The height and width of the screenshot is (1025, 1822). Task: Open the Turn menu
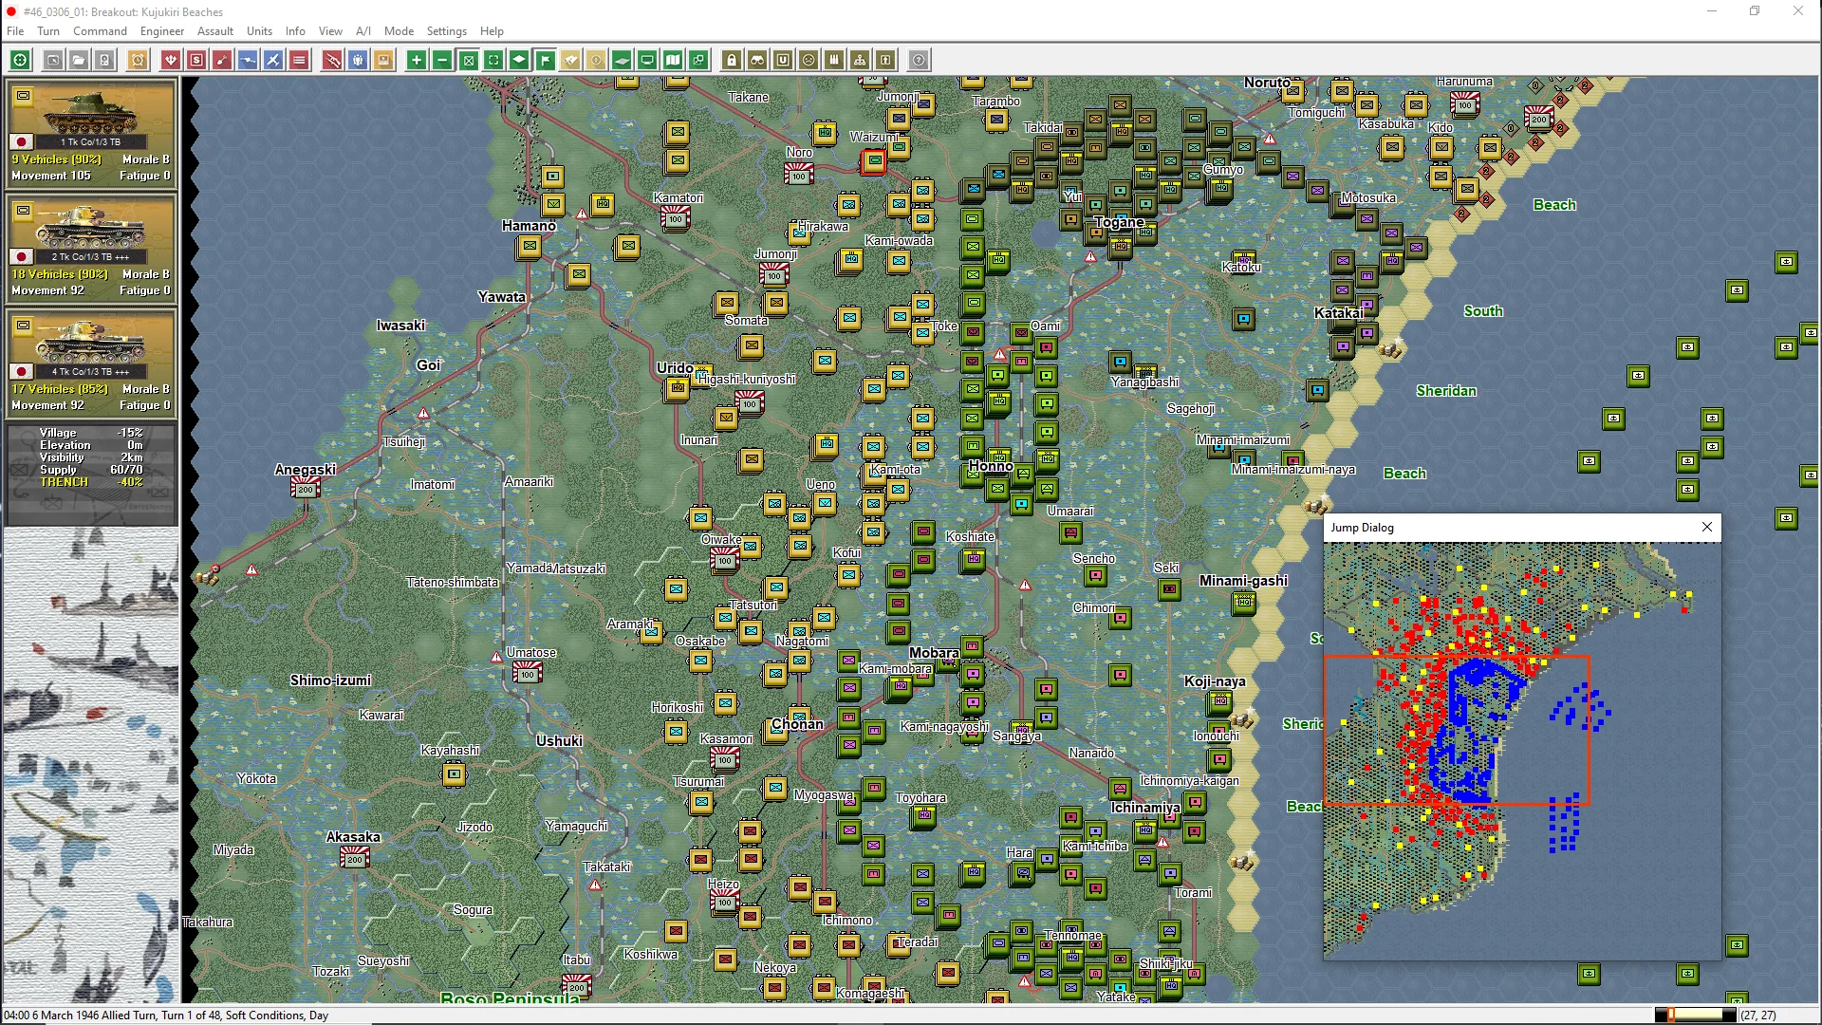(x=48, y=31)
